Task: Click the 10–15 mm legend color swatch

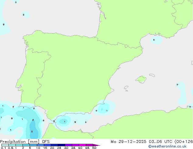Action: (x=40, y=145)
